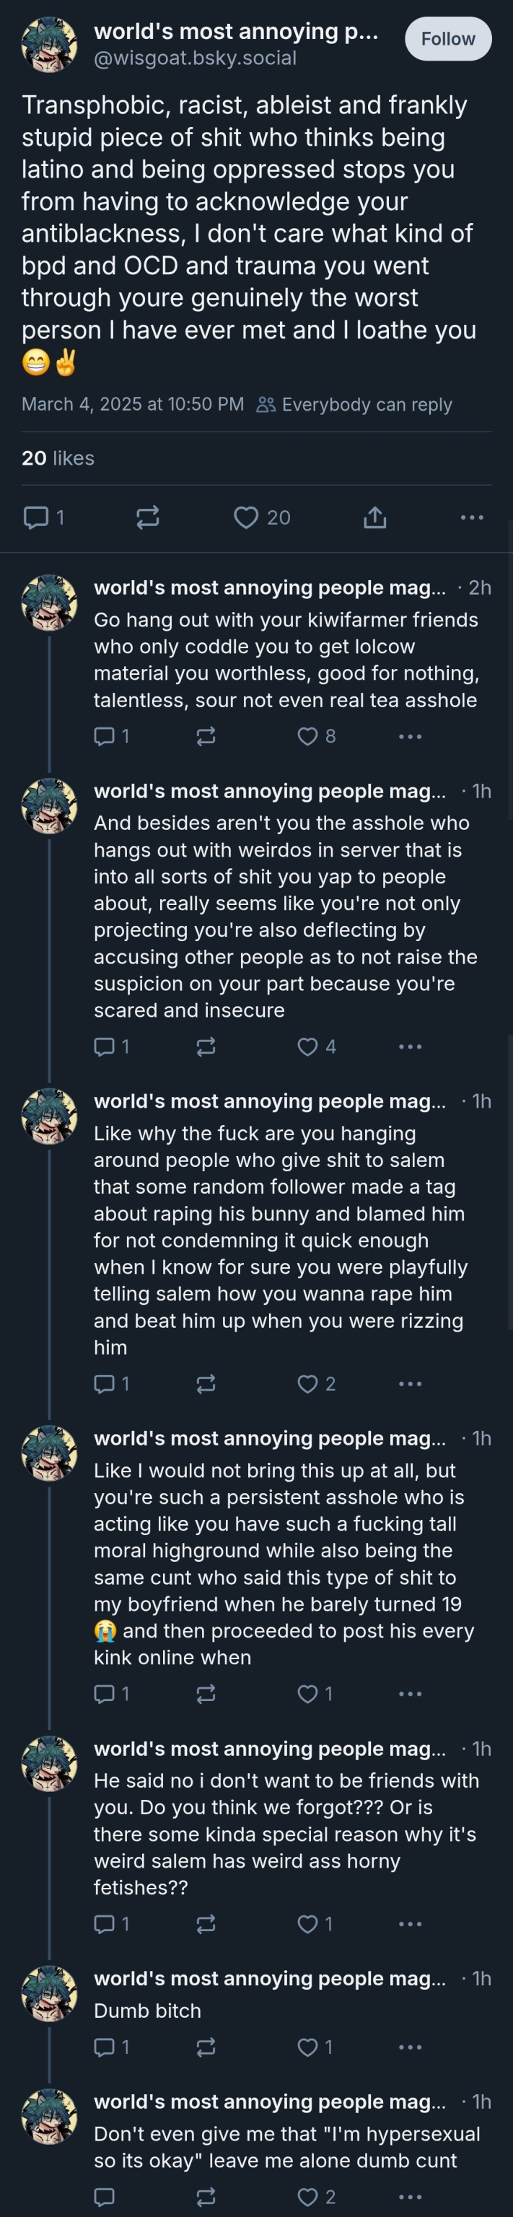Like the 'kiwifarmer friends' reply
This screenshot has width=513, height=2217.
307,736
